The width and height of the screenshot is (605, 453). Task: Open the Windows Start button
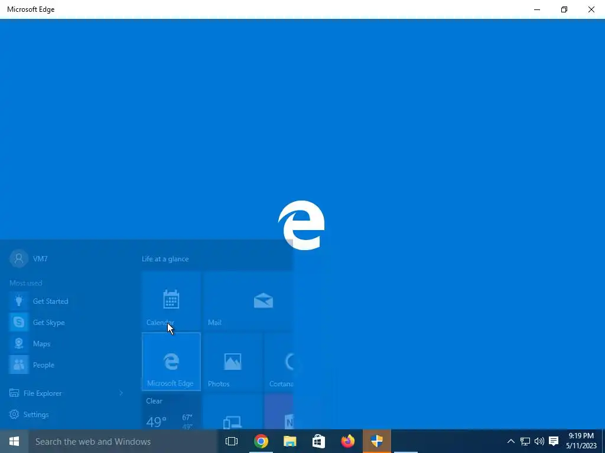point(14,441)
